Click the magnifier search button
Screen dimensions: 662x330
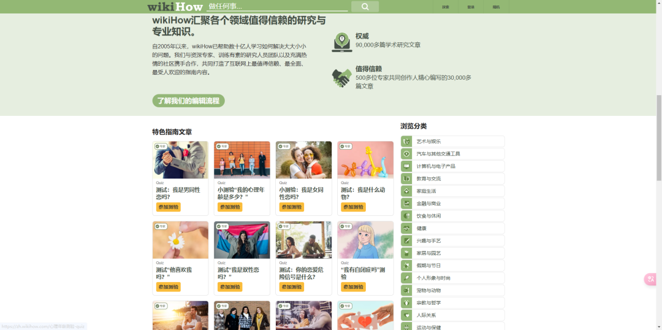click(365, 7)
